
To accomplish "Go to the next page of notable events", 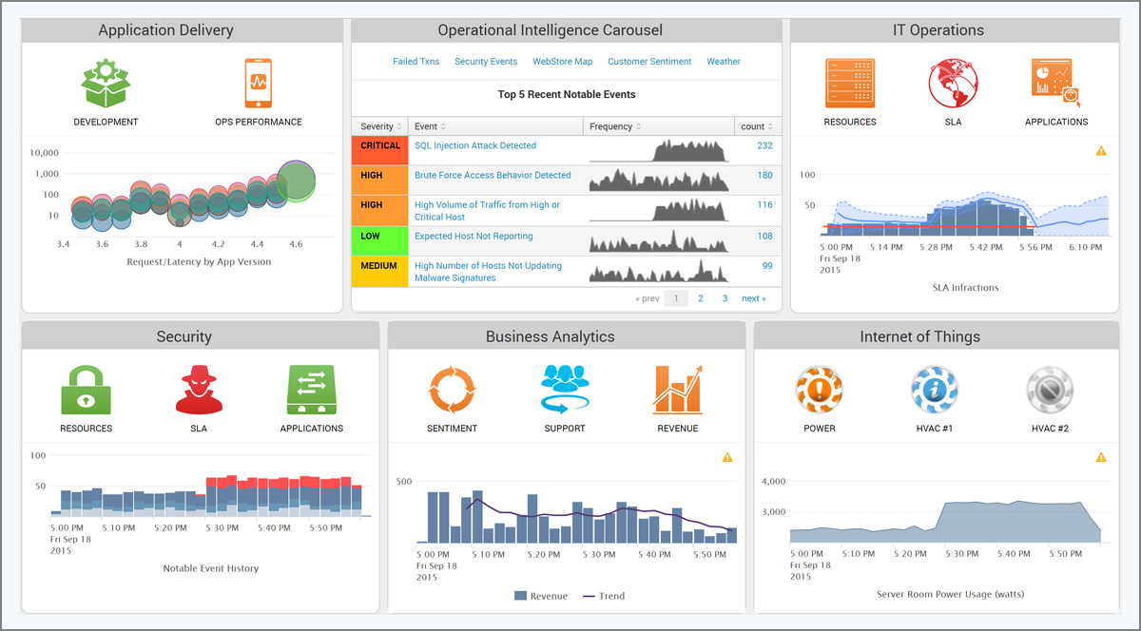I will (754, 297).
